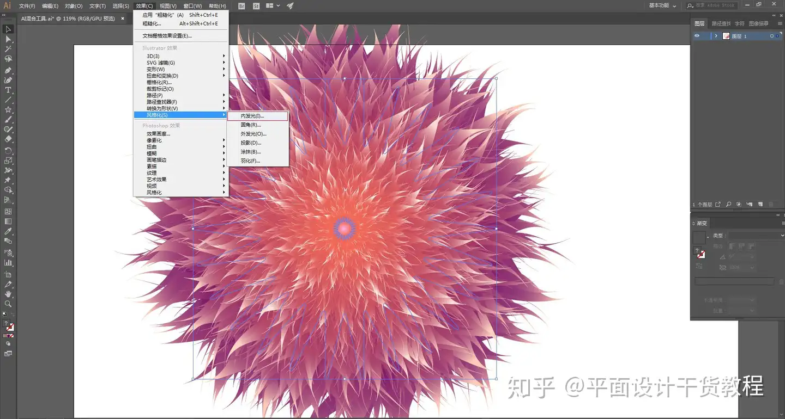The width and height of the screenshot is (785, 419).
Task: Select the Mesh tool
Action: click(x=8, y=212)
